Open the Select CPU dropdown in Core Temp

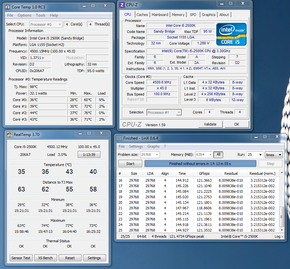46,24
